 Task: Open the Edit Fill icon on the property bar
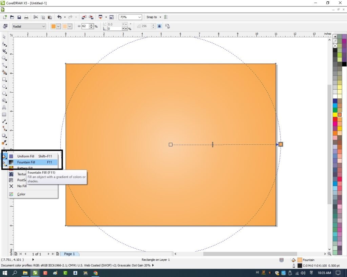[5, 26]
